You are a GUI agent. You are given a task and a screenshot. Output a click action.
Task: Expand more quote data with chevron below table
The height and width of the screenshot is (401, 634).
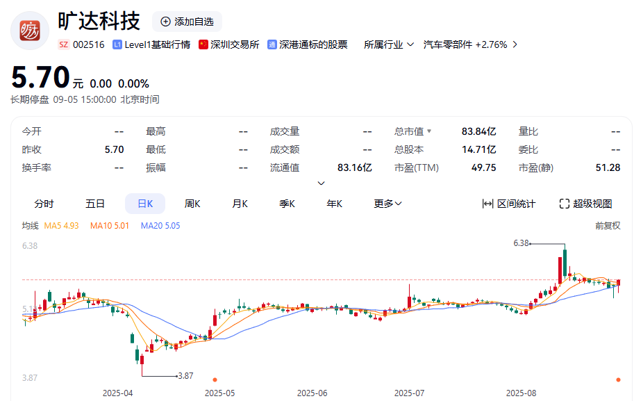[x=321, y=183]
